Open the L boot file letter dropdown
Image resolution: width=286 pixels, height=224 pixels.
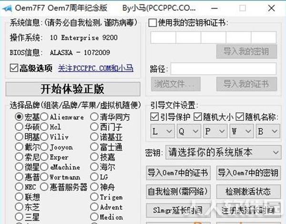163,131
